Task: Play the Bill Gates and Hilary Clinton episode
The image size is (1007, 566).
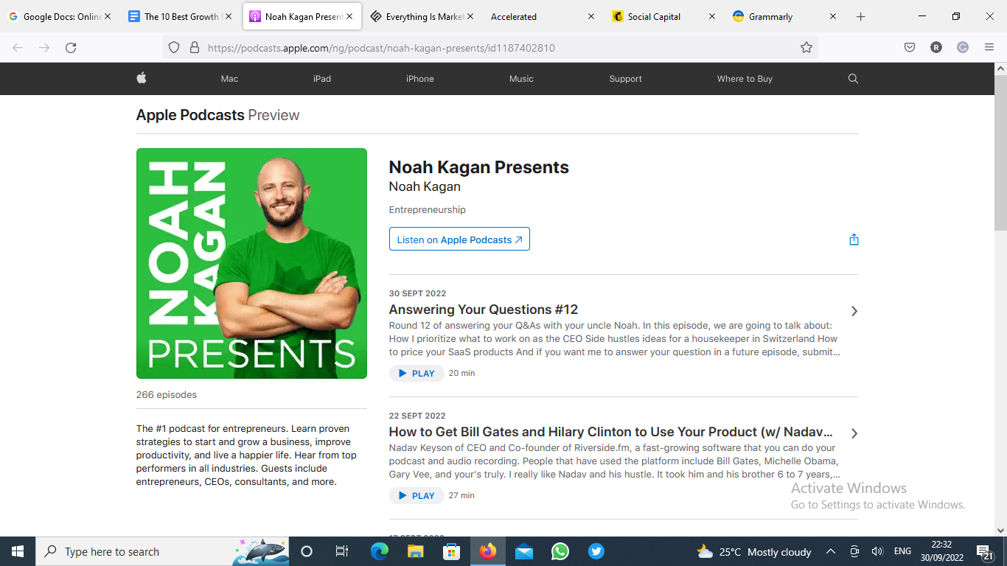Action: pos(417,495)
